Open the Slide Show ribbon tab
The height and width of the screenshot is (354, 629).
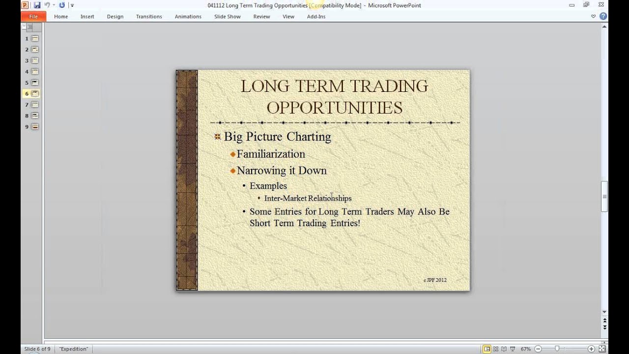pyautogui.click(x=228, y=16)
